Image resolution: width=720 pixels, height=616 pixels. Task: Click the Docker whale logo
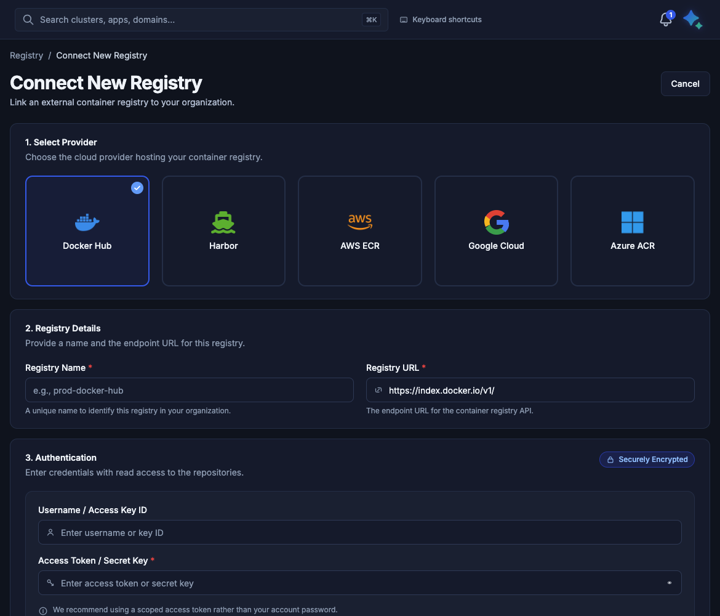(87, 222)
